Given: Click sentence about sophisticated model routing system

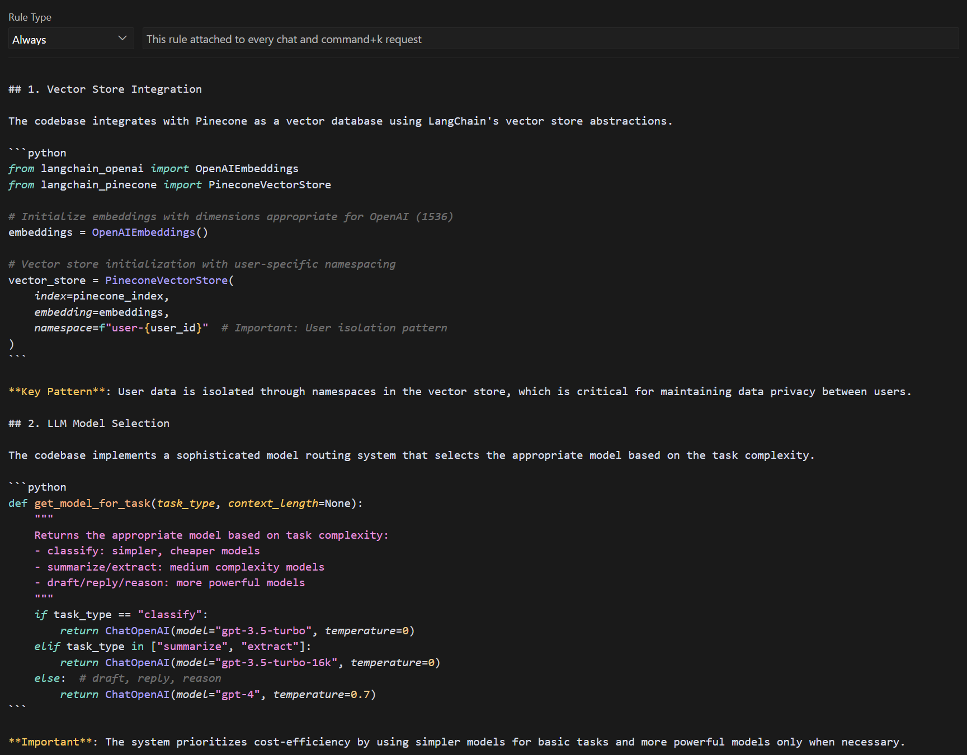Looking at the screenshot, I should (x=411, y=455).
